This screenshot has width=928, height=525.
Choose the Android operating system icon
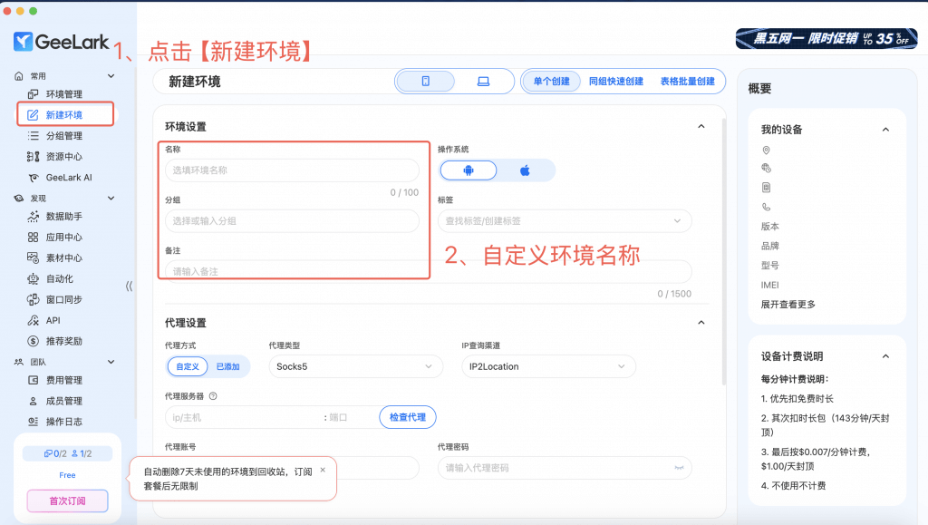469,170
